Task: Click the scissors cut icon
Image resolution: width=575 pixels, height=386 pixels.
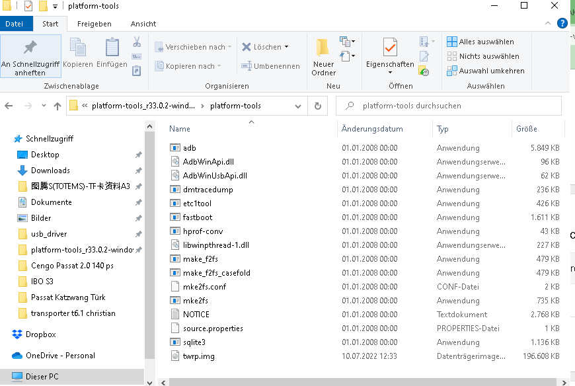Action: tap(137, 42)
